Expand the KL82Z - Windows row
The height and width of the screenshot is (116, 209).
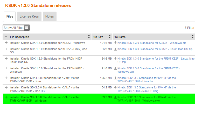tap(6, 43)
